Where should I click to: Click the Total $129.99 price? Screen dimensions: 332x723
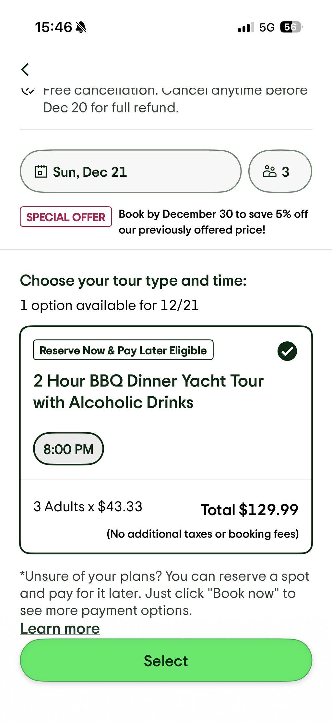click(250, 510)
